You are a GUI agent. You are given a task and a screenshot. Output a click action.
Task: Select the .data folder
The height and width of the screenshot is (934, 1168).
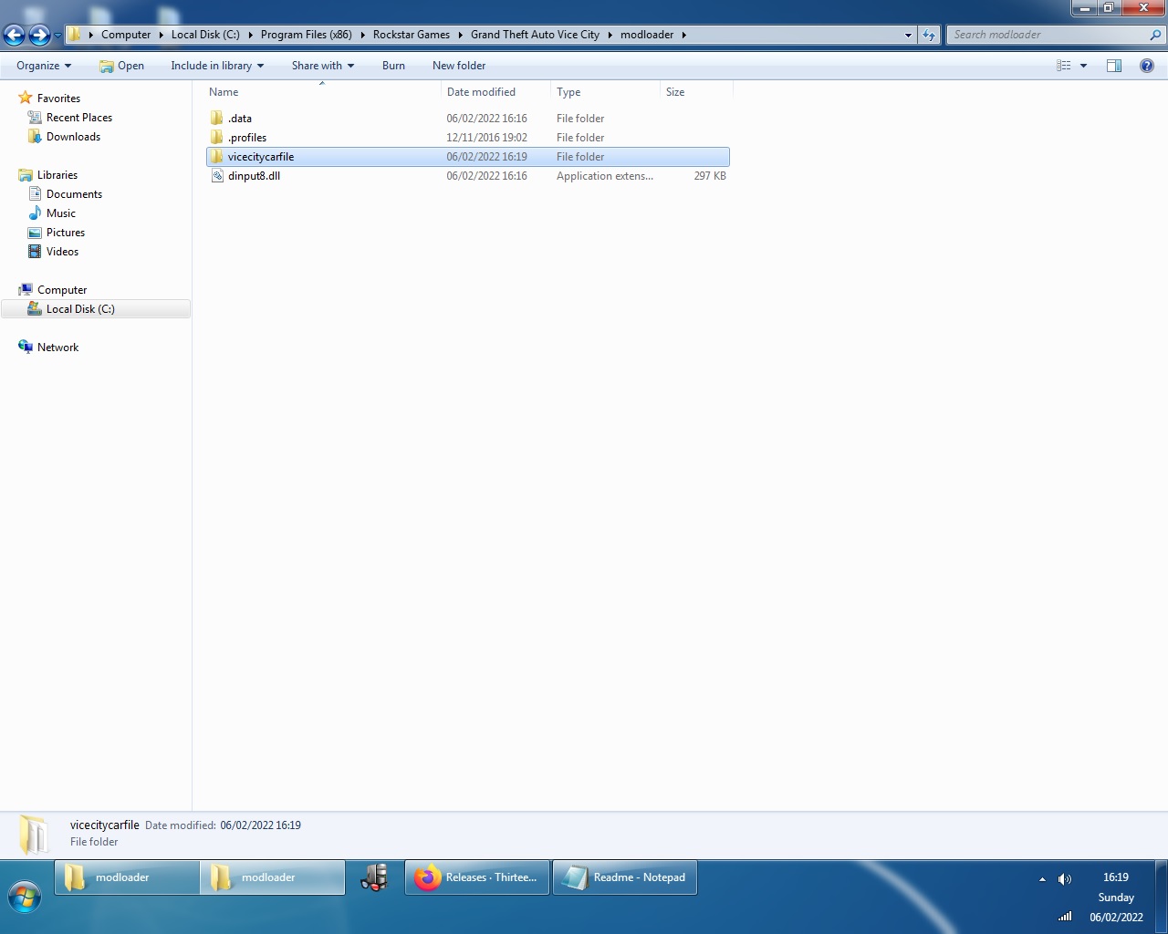point(467,119)
